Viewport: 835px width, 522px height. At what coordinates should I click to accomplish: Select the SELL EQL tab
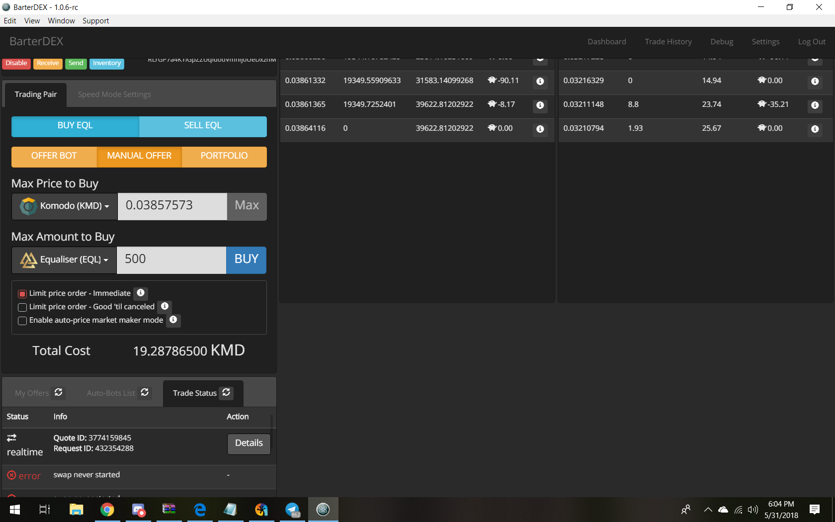[x=203, y=126]
